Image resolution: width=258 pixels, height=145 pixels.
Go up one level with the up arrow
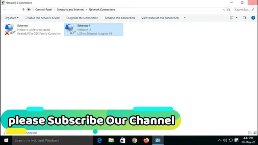[23, 10]
